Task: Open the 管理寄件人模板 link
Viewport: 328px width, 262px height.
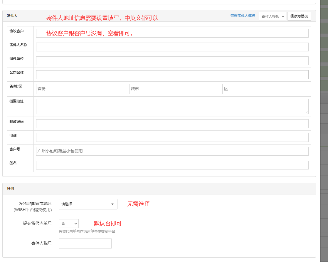Action: [x=243, y=16]
